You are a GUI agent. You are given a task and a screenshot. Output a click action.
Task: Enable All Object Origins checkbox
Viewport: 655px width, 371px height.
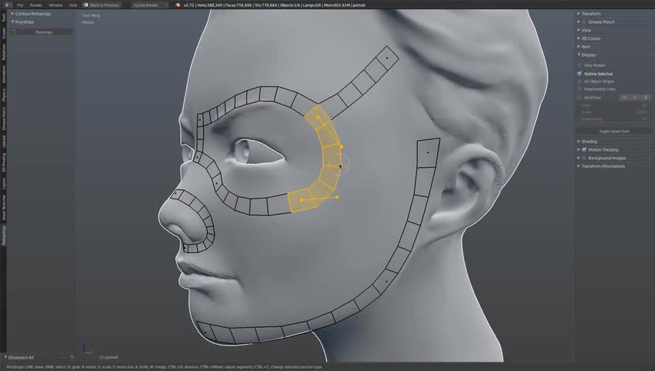tap(580, 81)
